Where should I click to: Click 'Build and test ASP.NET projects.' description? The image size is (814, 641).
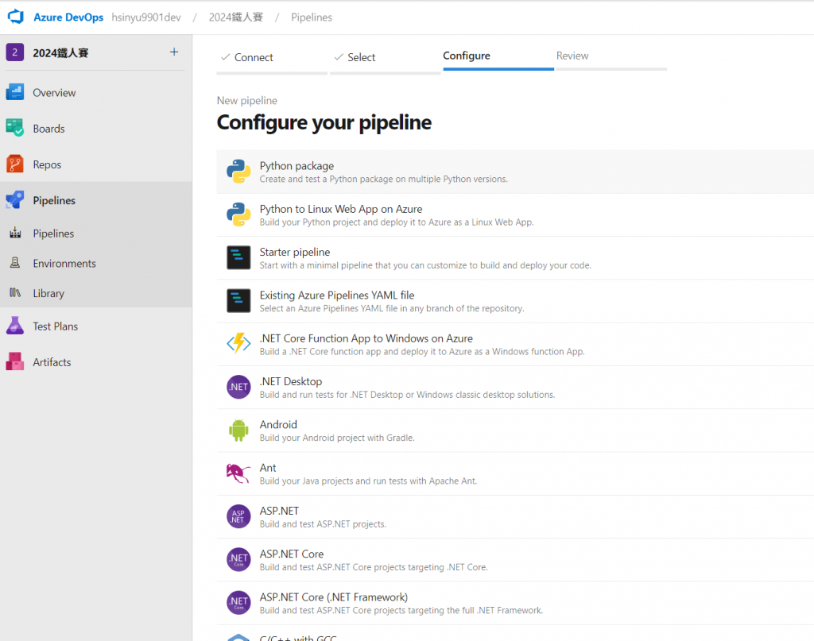point(323,523)
